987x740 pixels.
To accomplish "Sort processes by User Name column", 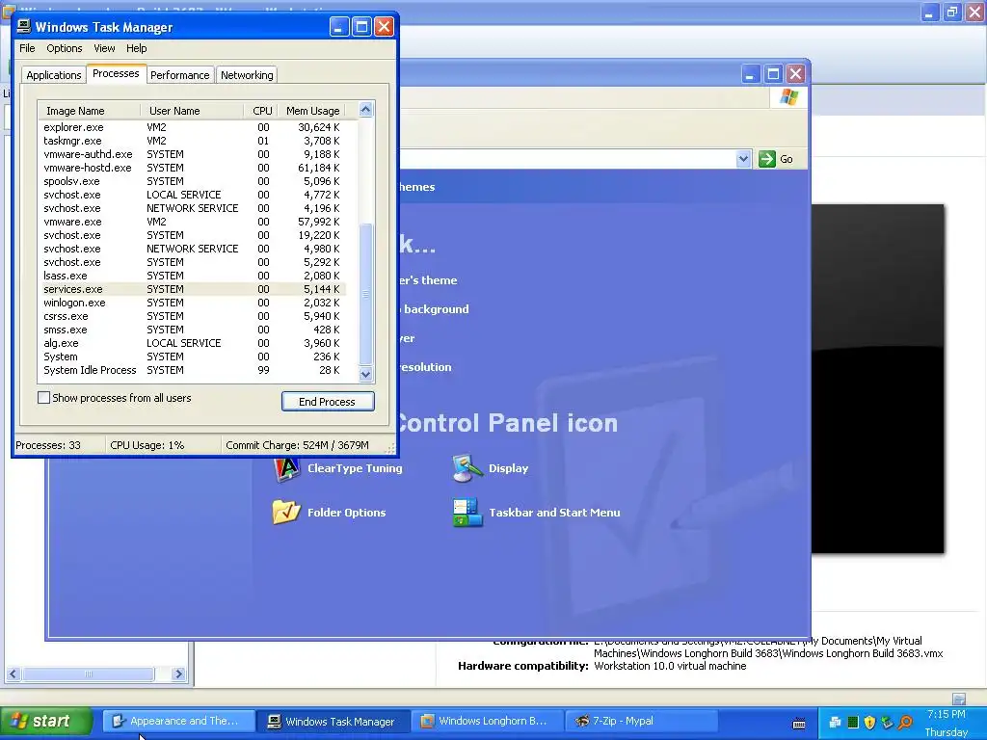I will click(x=192, y=111).
